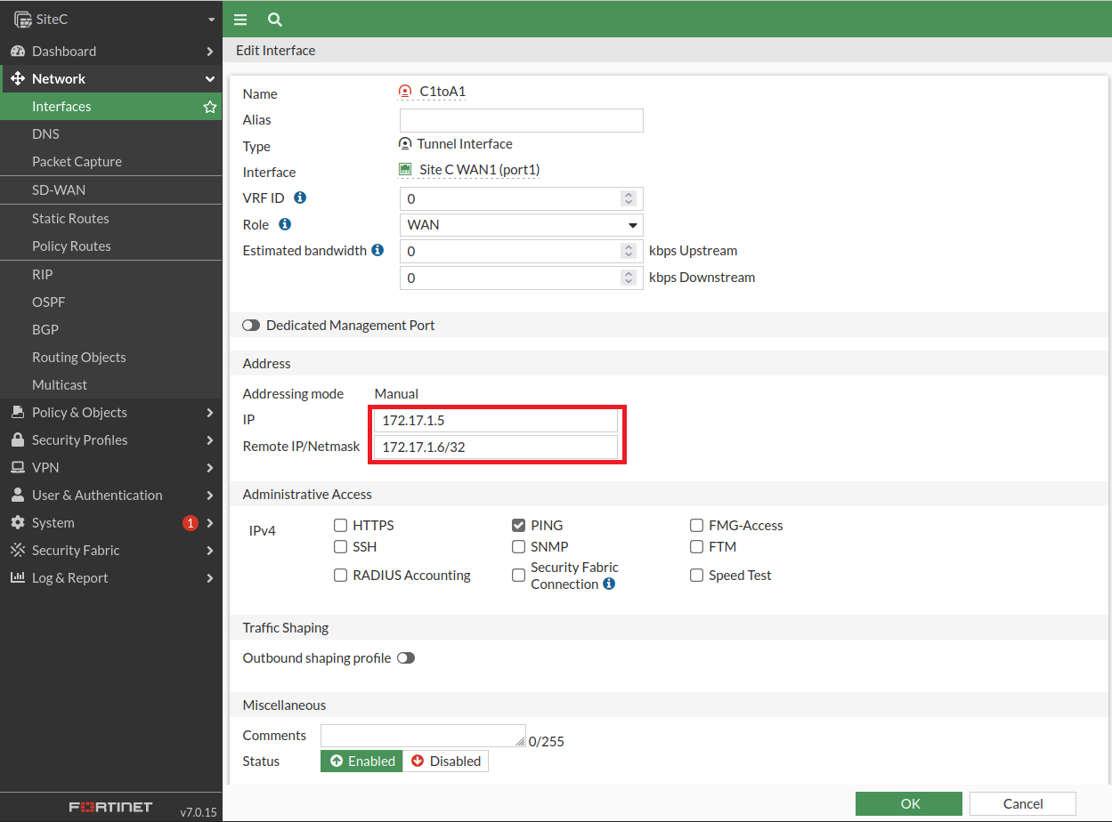
Task: Enable SNMP checkbox
Action: point(518,547)
